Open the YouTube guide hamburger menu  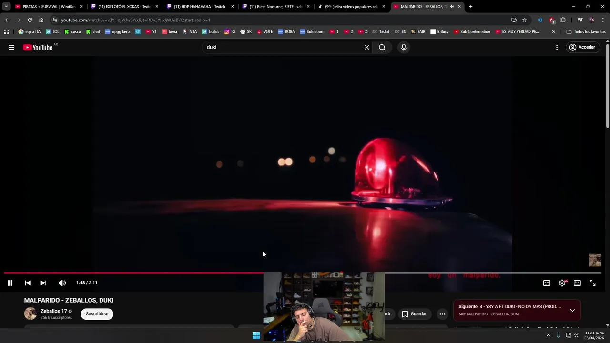pyautogui.click(x=11, y=47)
